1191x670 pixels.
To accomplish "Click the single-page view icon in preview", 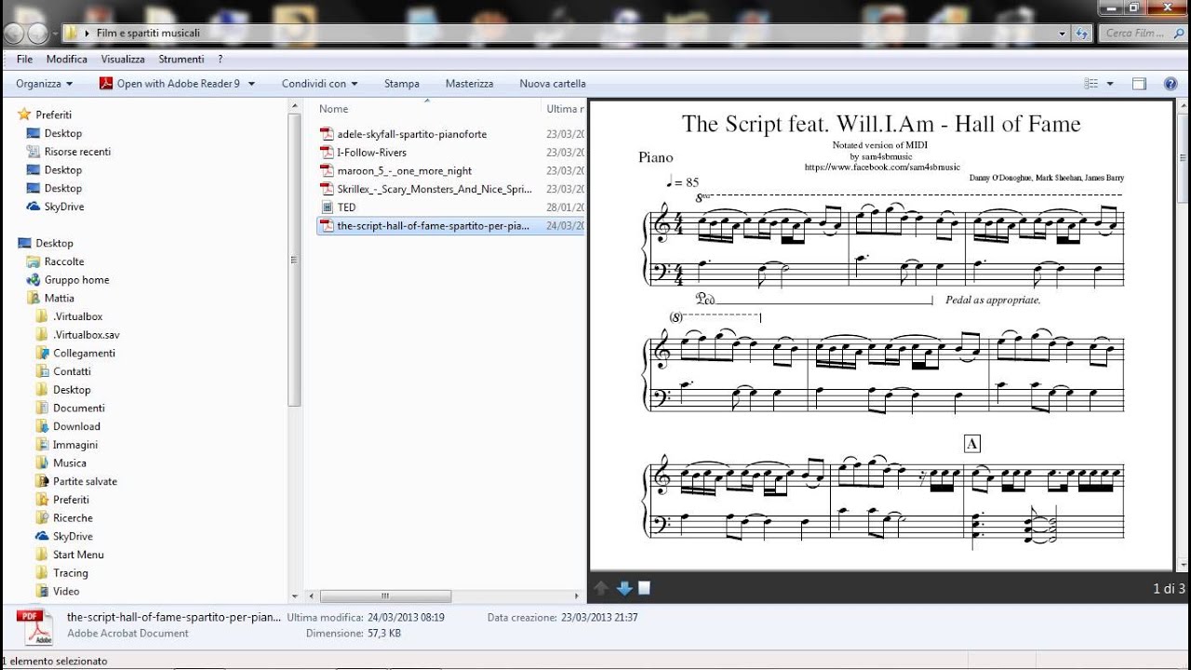I will pos(644,588).
